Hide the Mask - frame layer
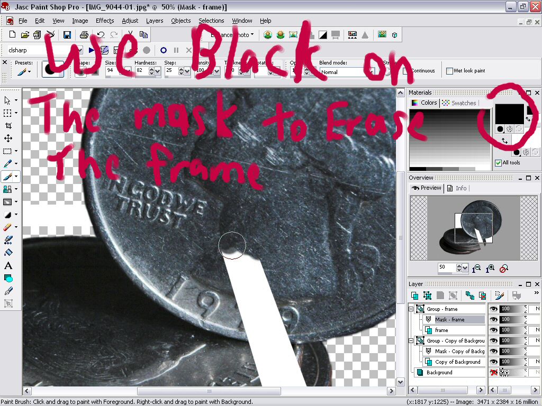Viewport: 542px width, 406px height. point(494,319)
